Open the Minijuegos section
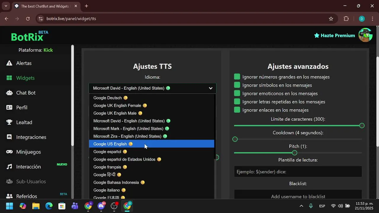 28,152
